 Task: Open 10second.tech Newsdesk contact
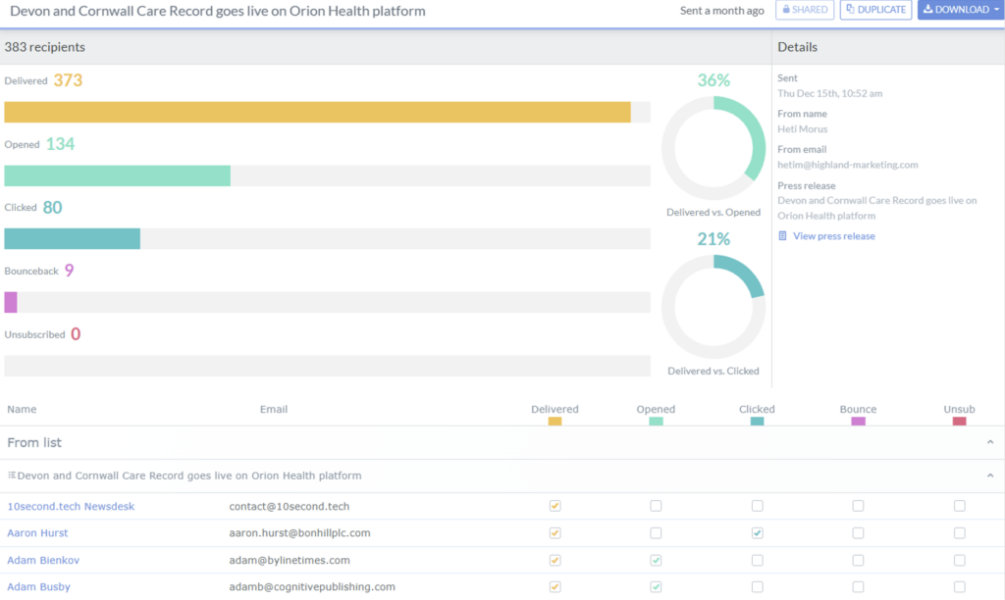pos(71,507)
